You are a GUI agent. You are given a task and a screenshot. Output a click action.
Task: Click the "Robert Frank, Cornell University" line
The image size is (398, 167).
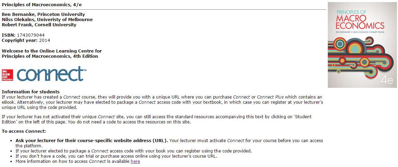(x=39, y=25)
